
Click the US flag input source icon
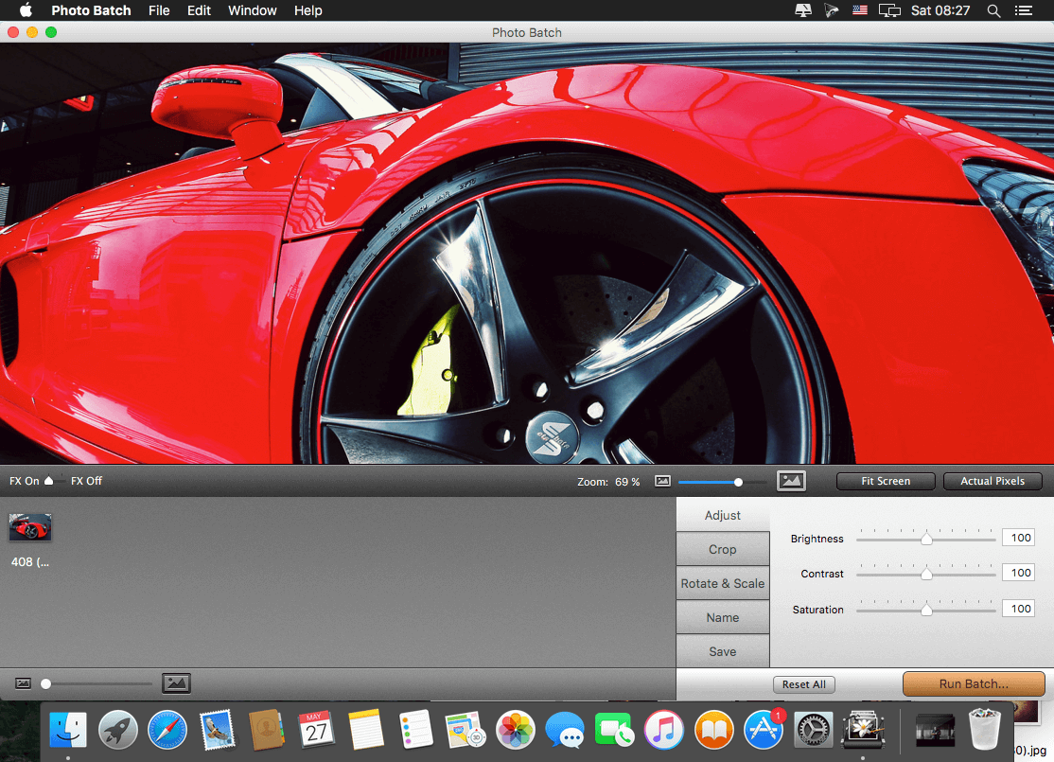click(860, 10)
